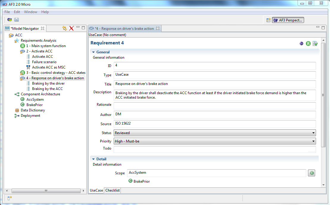Click the editor vertical scrollbar thumb
This screenshot has height=205, width=330.
tap(323, 95)
